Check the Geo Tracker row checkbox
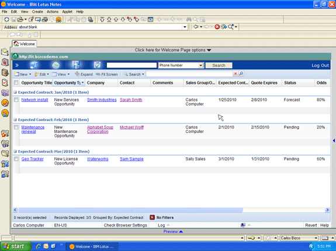Viewport: 336px width, 251px height. point(16,159)
